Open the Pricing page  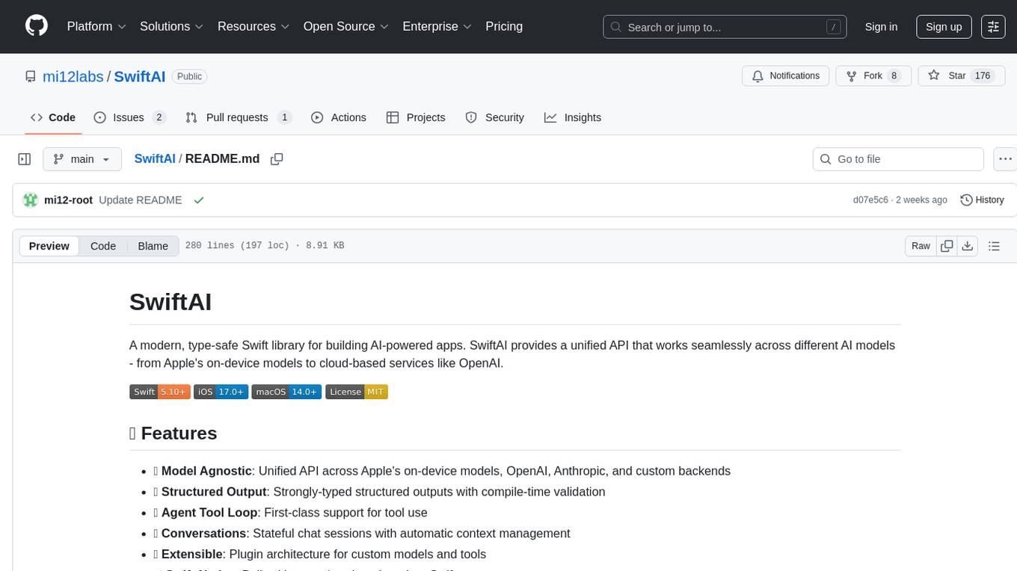point(504,26)
